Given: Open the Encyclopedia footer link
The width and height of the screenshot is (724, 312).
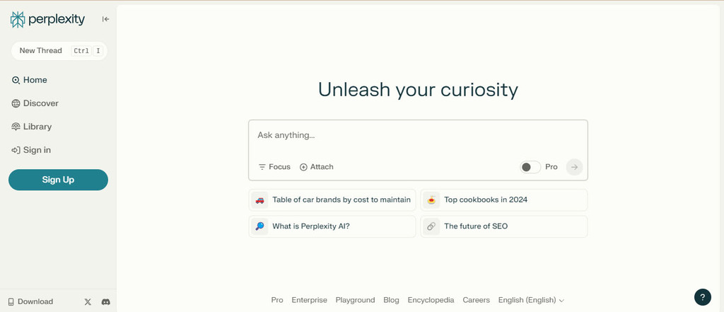Looking at the screenshot, I should tap(431, 300).
